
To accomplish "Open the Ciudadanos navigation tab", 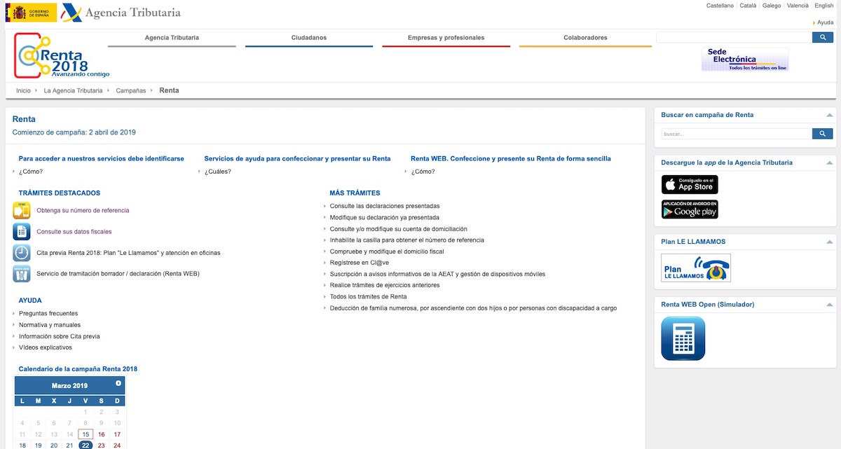I will tap(308, 38).
